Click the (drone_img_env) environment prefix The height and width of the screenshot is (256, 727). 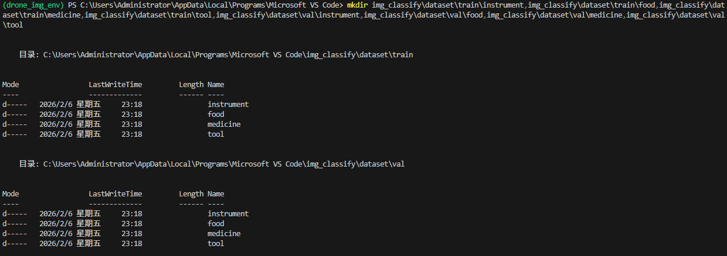pyautogui.click(x=33, y=5)
